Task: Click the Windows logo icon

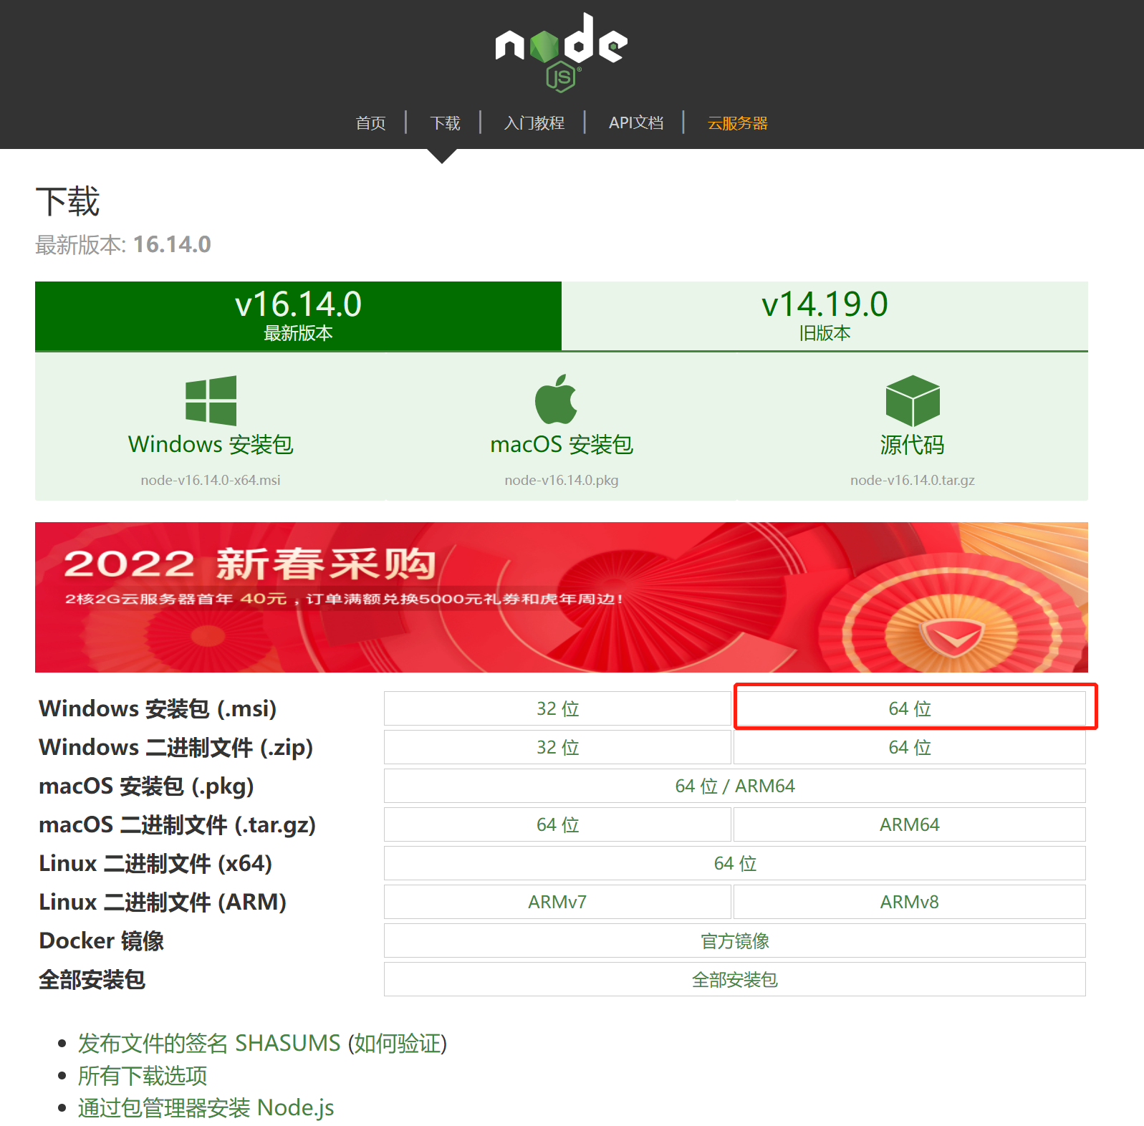Action: (211, 400)
